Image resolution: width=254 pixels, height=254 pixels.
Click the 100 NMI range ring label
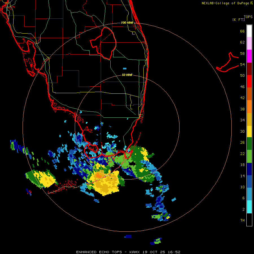pos(127,23)
